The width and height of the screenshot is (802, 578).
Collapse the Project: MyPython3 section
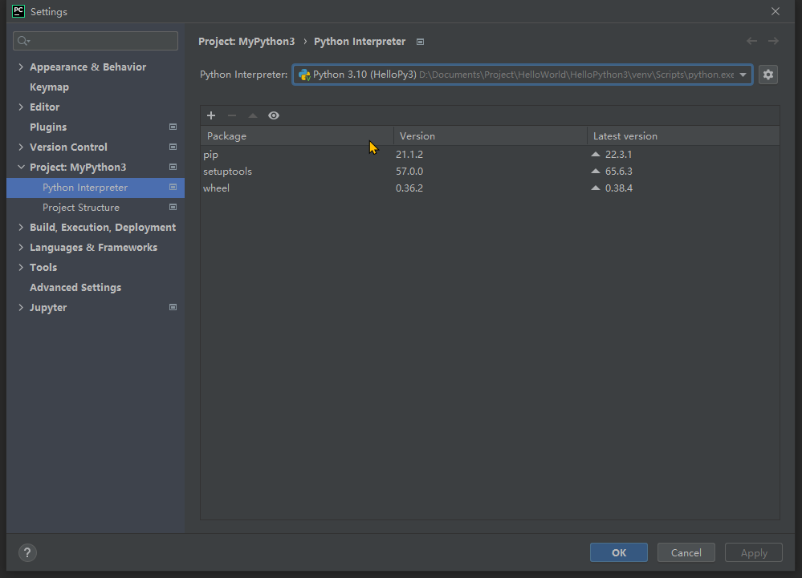(x=21, y=168)
